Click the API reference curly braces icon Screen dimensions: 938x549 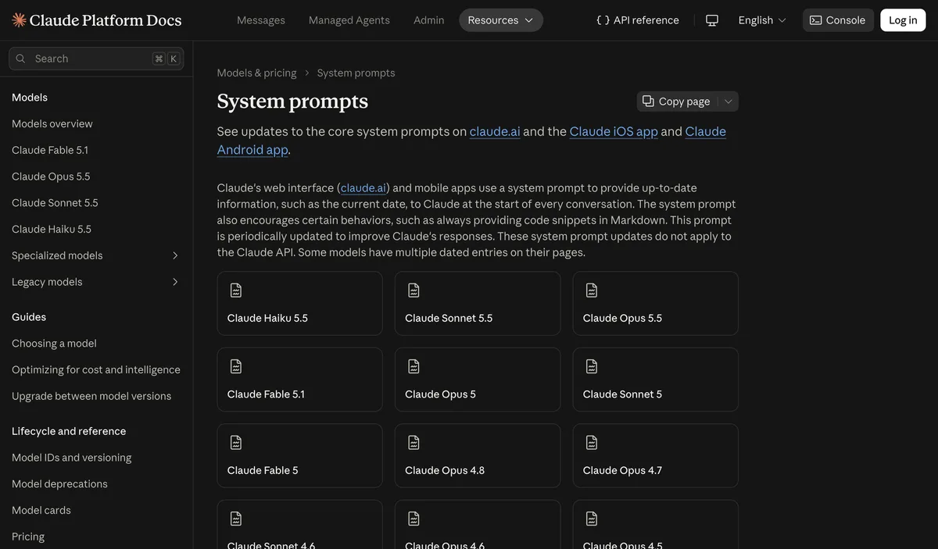(x=603, y=20)
